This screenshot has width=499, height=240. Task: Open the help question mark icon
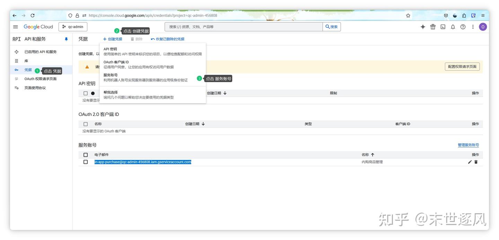462,26
